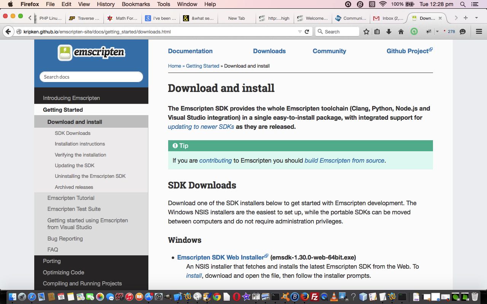Open Finder from the Dock
Screen dimensions: 487x304
pyautogui.click(x=12, y=297)
